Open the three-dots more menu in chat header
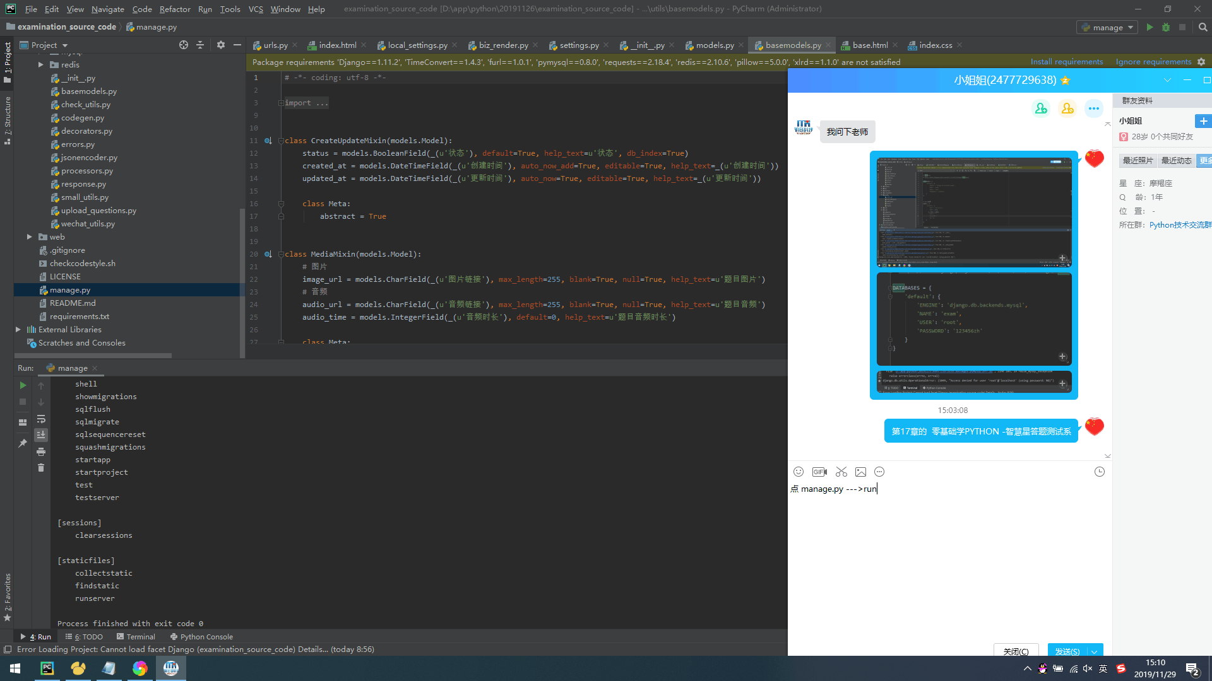Screen dimensions: 1212x681 (1094, 108)
